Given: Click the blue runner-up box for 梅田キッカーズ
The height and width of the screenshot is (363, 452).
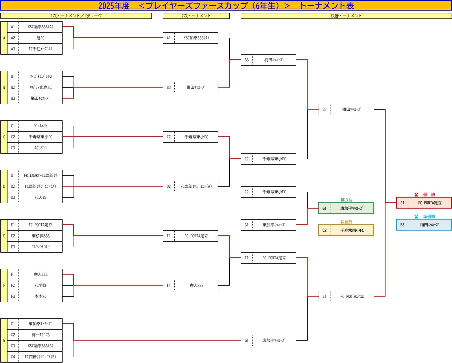Looking at the screenshot, I should tap(424, 225).
